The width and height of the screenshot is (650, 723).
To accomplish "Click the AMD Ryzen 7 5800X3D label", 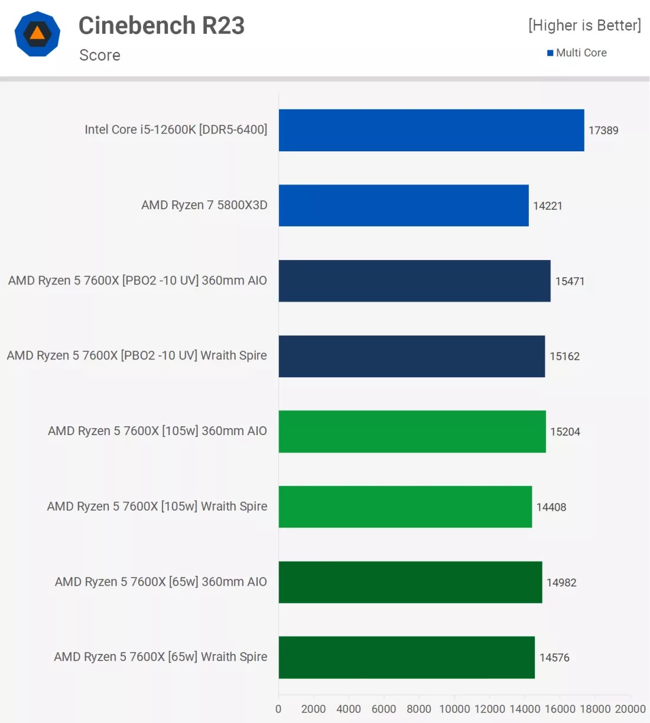I will [x=204, y=205].
